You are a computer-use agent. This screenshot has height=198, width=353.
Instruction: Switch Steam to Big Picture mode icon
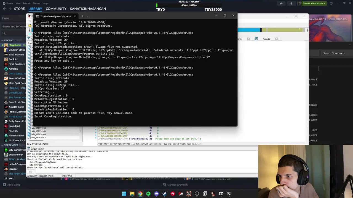pos(331,3)
